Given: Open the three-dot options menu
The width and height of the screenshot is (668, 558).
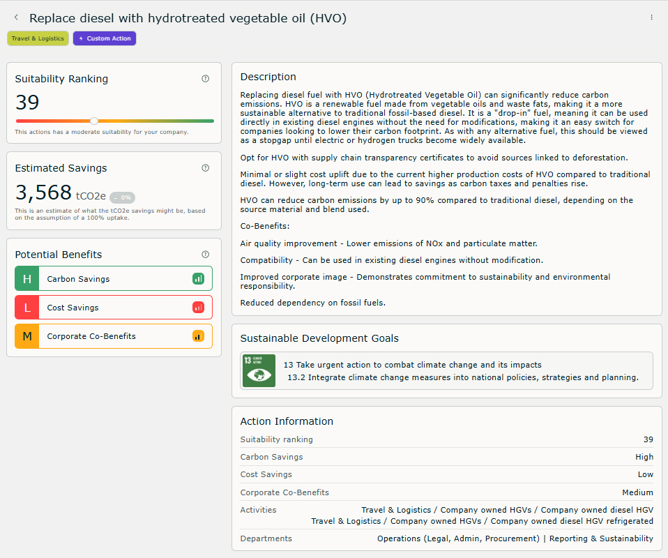Looking at the screenshot, I should pyautogui.click(x=651, y=17).
